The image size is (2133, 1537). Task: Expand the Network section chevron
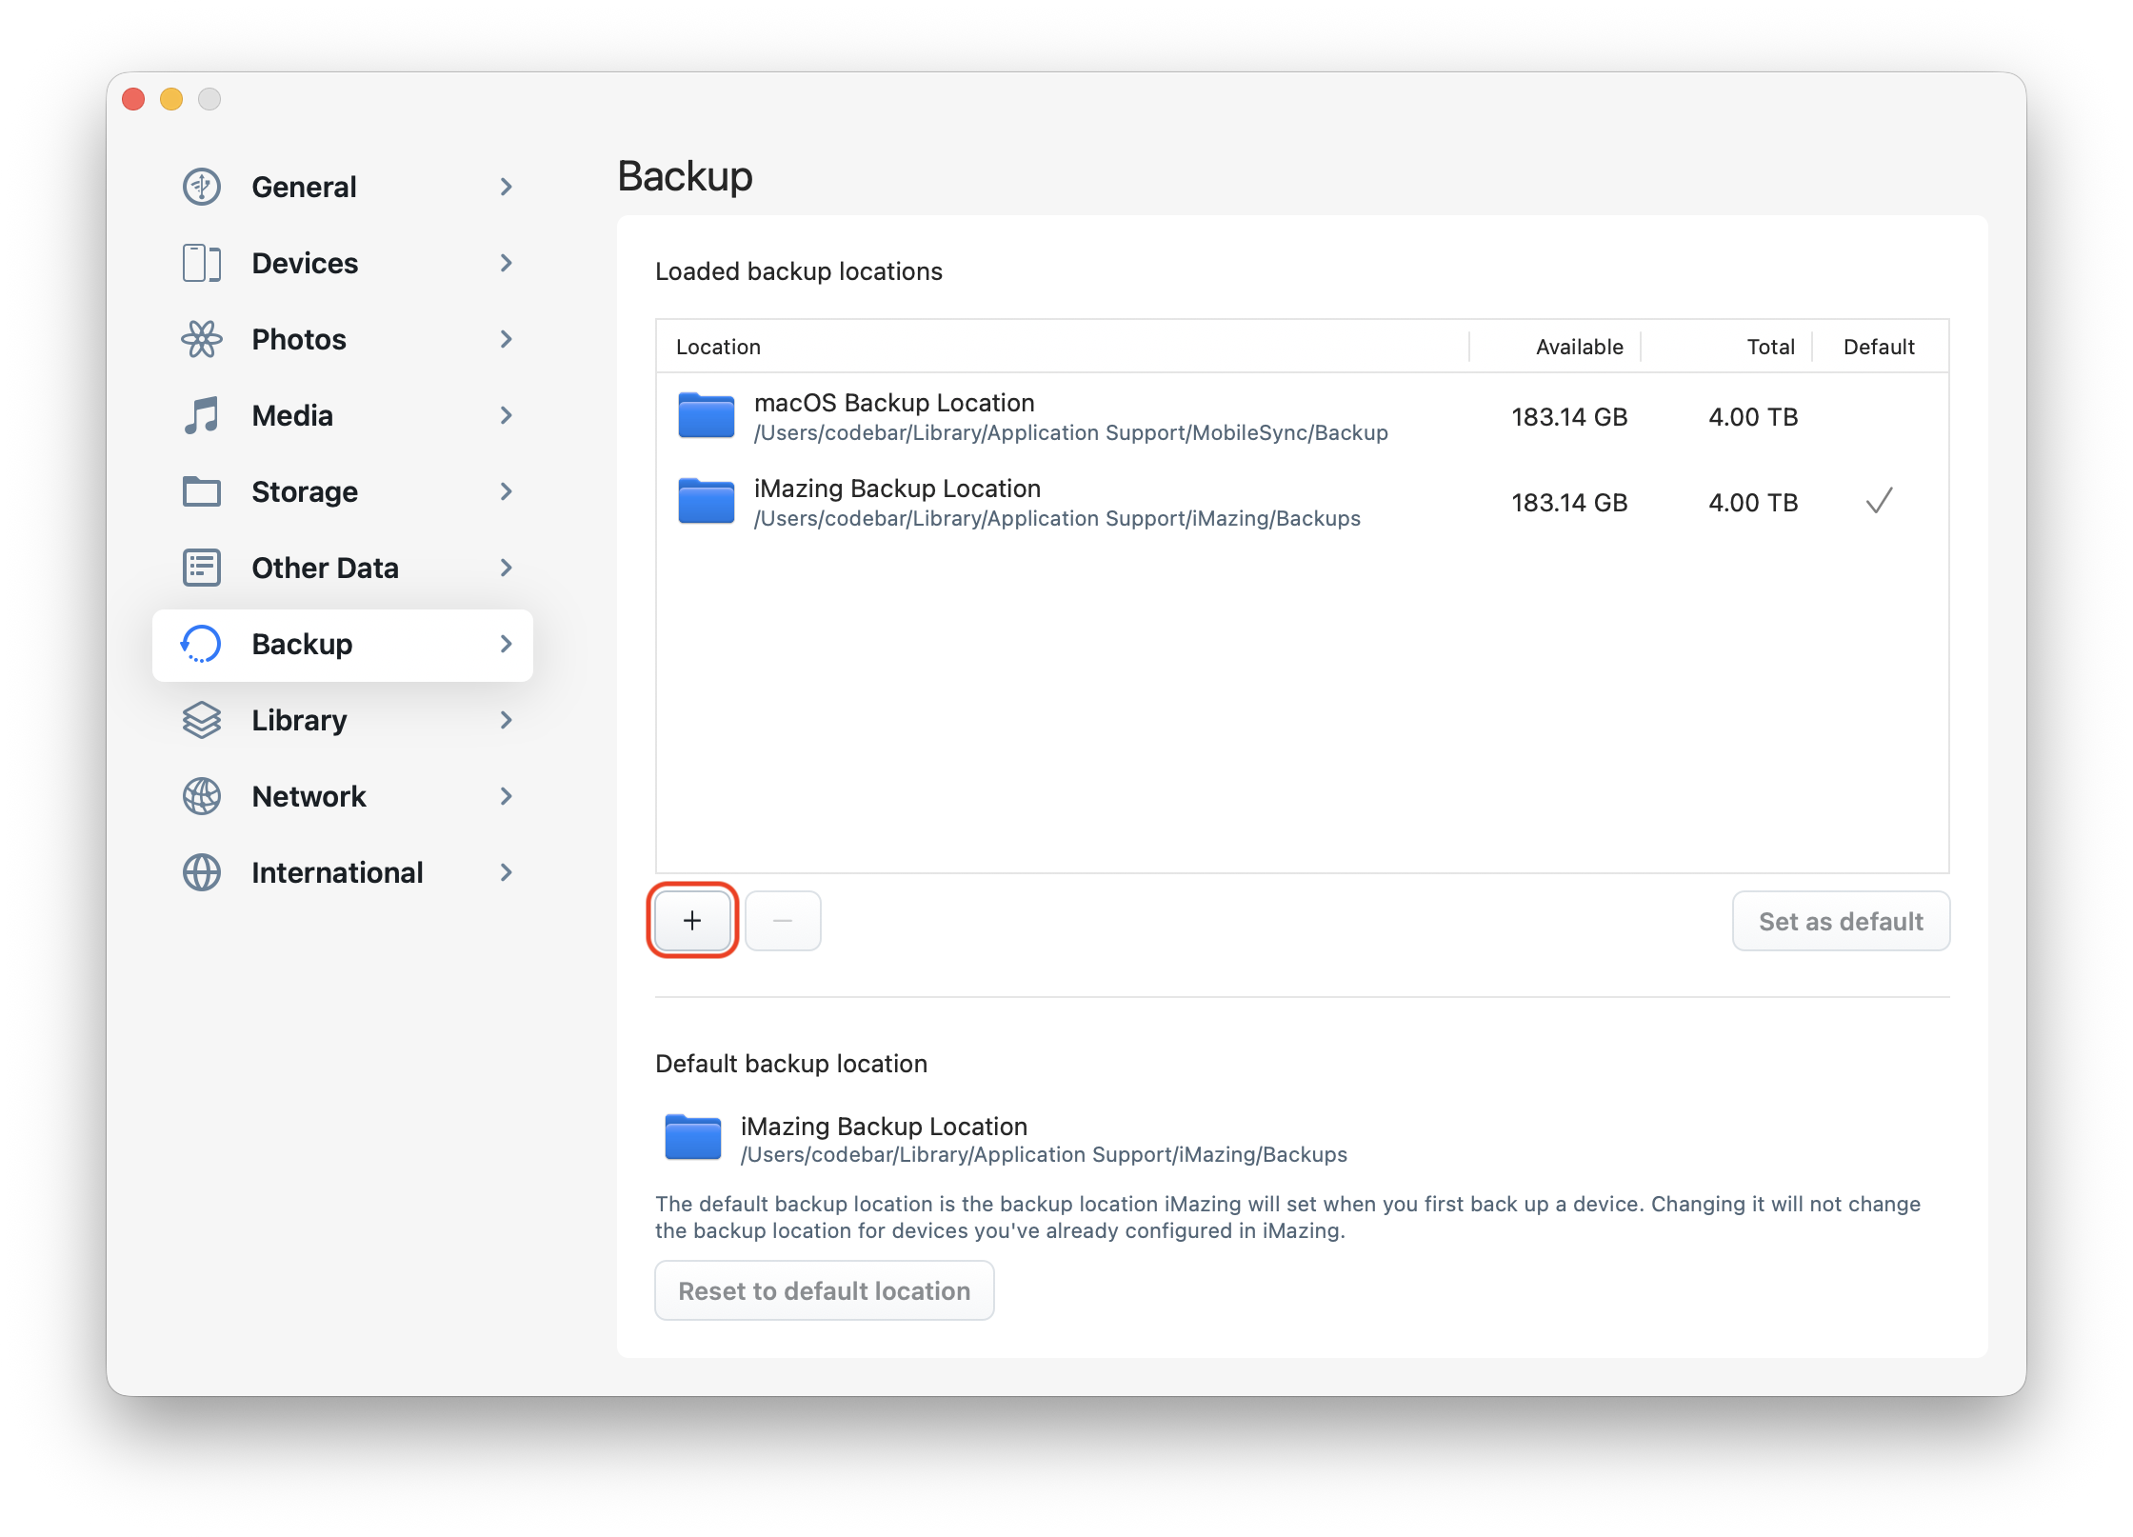(x=506, y=796)
